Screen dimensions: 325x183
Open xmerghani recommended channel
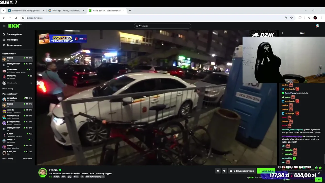coord(17,99)
